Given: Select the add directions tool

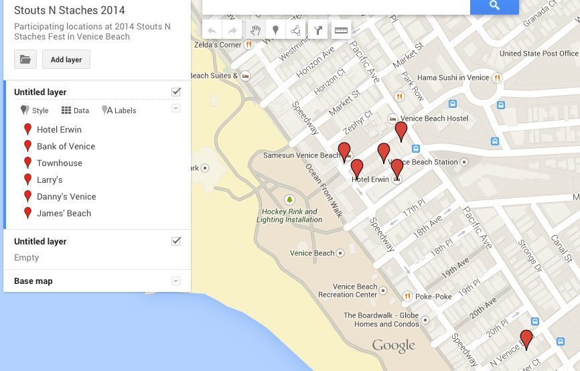Looking at the screenshot, I should pos(318,30).
